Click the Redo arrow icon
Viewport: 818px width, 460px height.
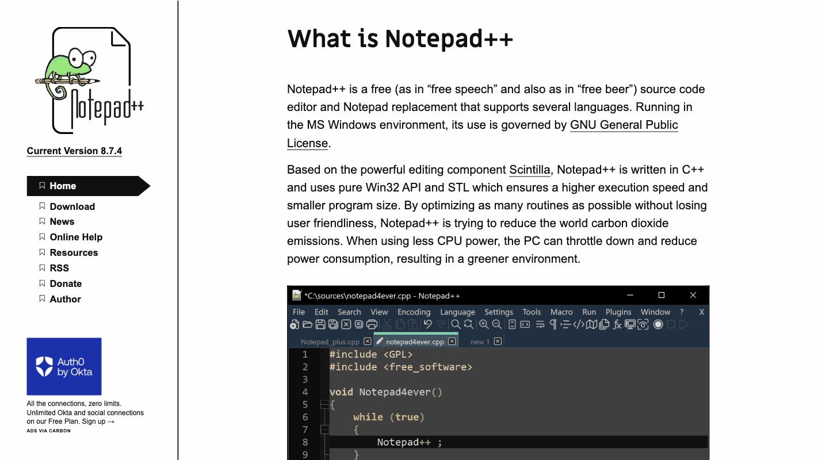click(441, 324)
